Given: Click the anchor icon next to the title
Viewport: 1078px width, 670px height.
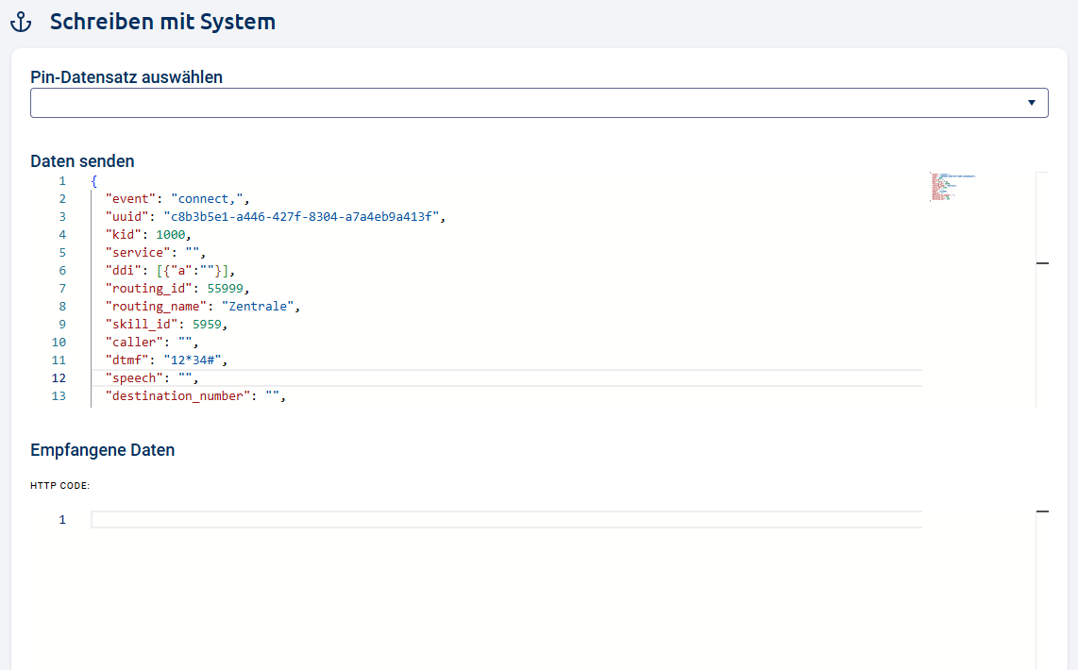Looking at the screenshot, I should [21, 21].
